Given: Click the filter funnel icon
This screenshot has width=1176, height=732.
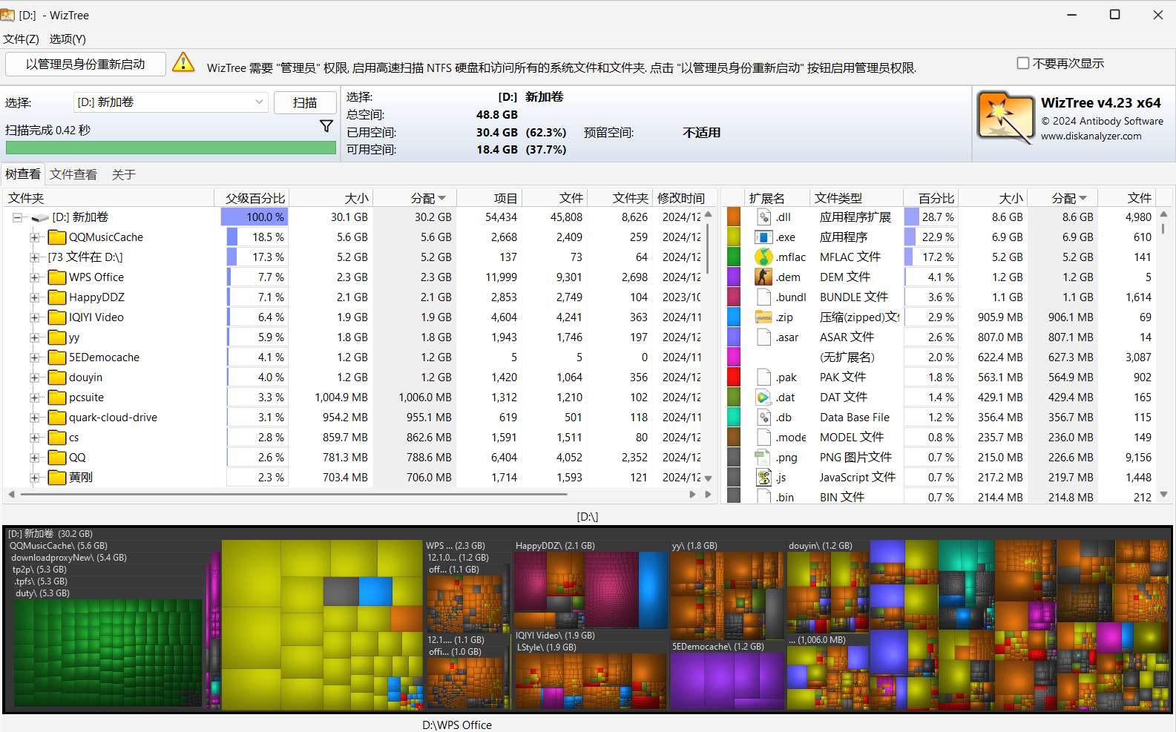Looking at the screenshot, I should tap(326, 126).
